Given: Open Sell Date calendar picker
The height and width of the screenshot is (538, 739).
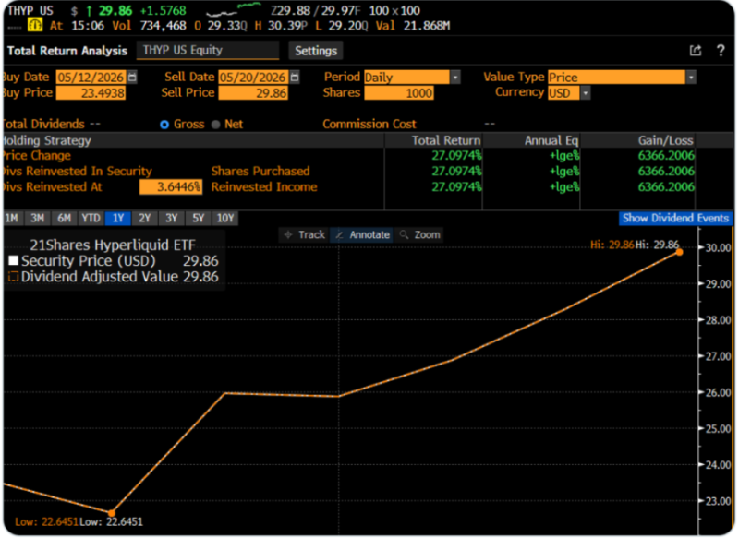Looking at the screenshot, I should pyautogui.click(x=295, y=77).
